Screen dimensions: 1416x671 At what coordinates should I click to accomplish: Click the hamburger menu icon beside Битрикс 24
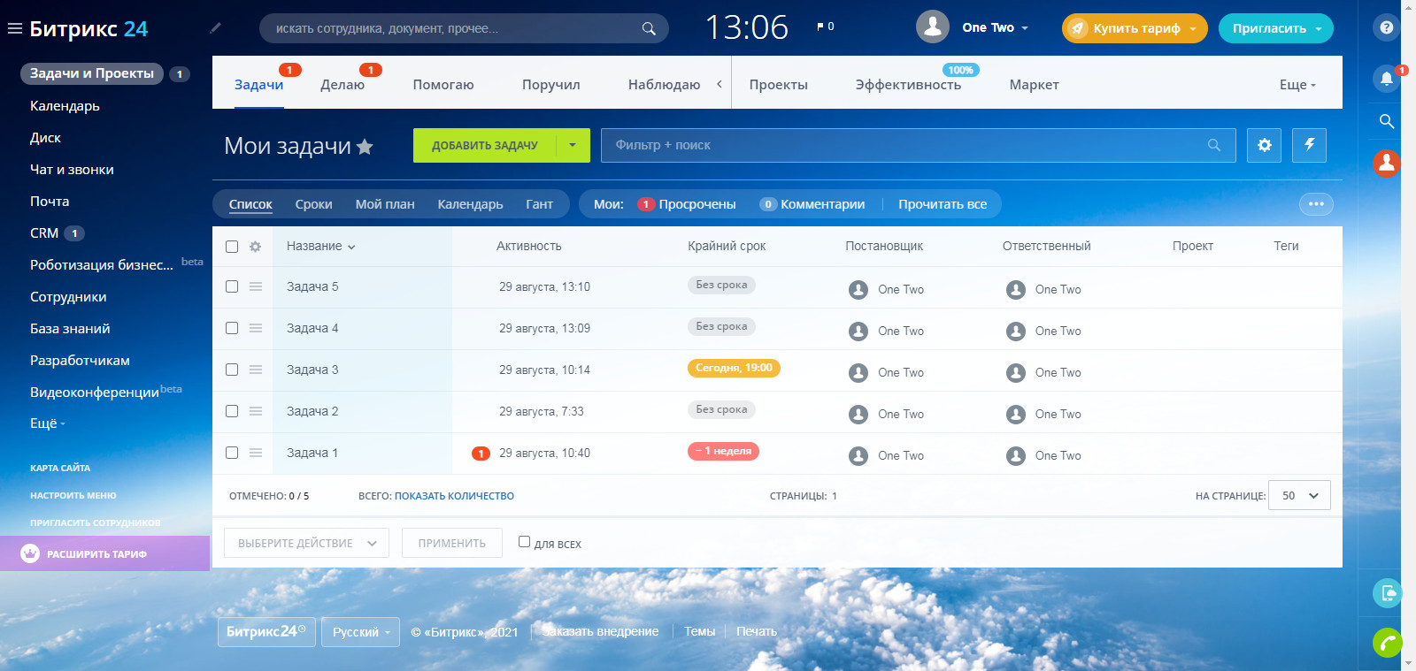coord(14,28)
